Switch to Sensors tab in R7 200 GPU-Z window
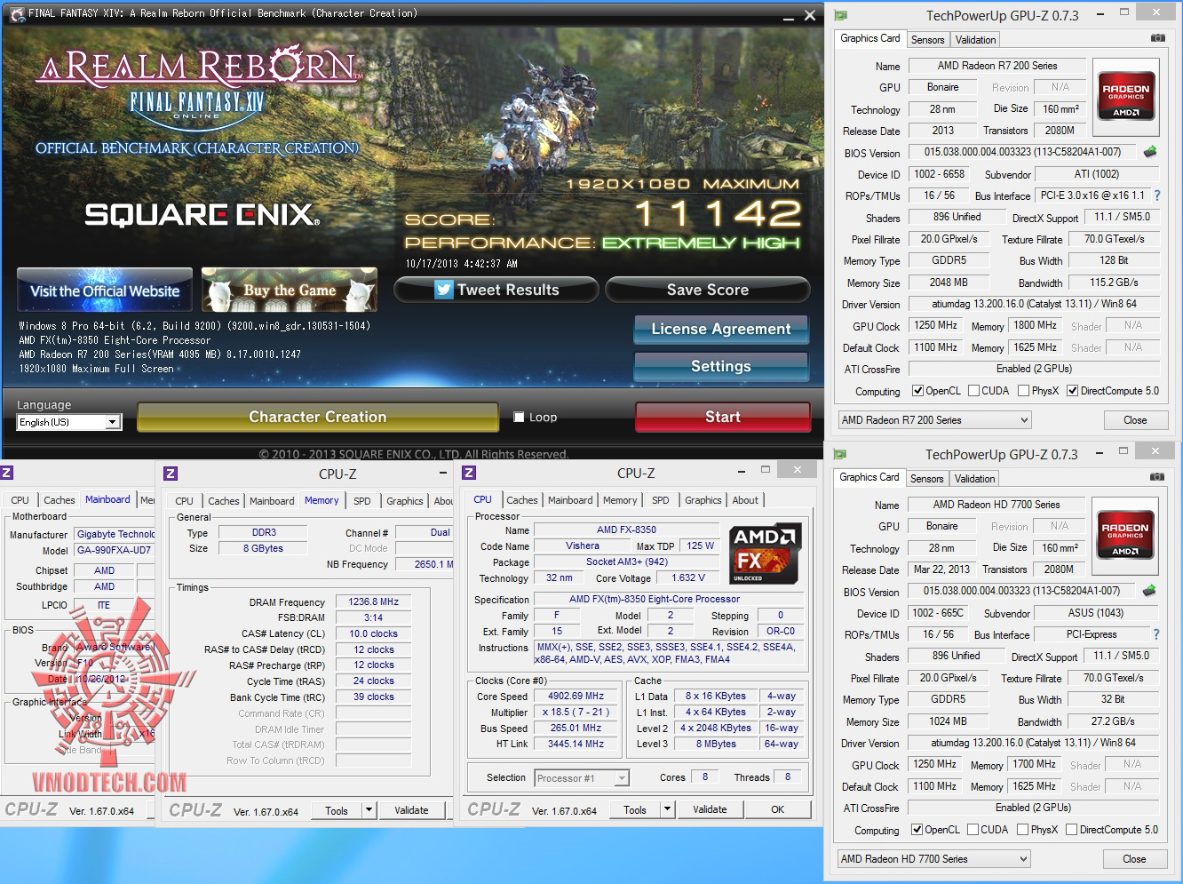The image size is (1183, 884). [x=928, y=40]
